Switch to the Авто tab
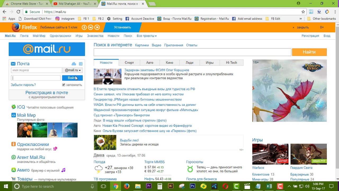The width and height of the screenshot is (339, 191). (x=150, y=63)
